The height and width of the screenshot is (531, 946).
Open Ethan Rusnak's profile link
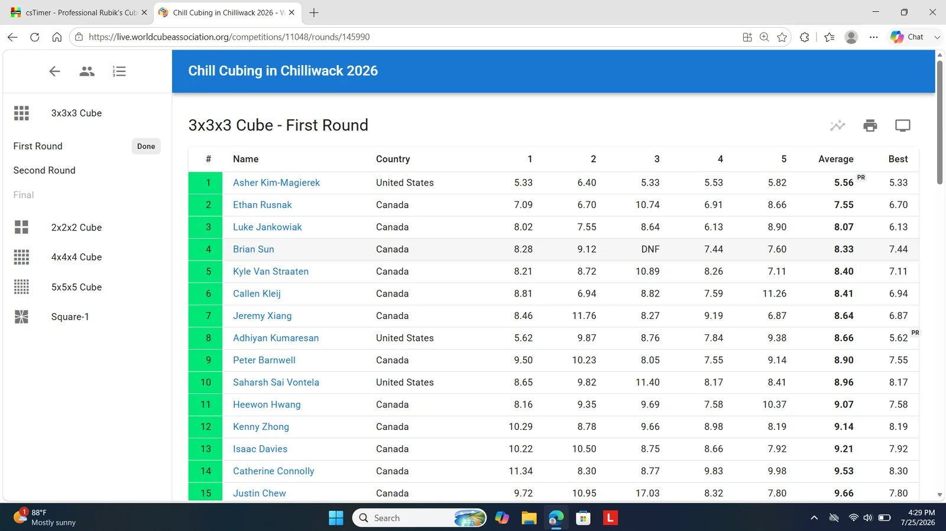tap(263, 205)
